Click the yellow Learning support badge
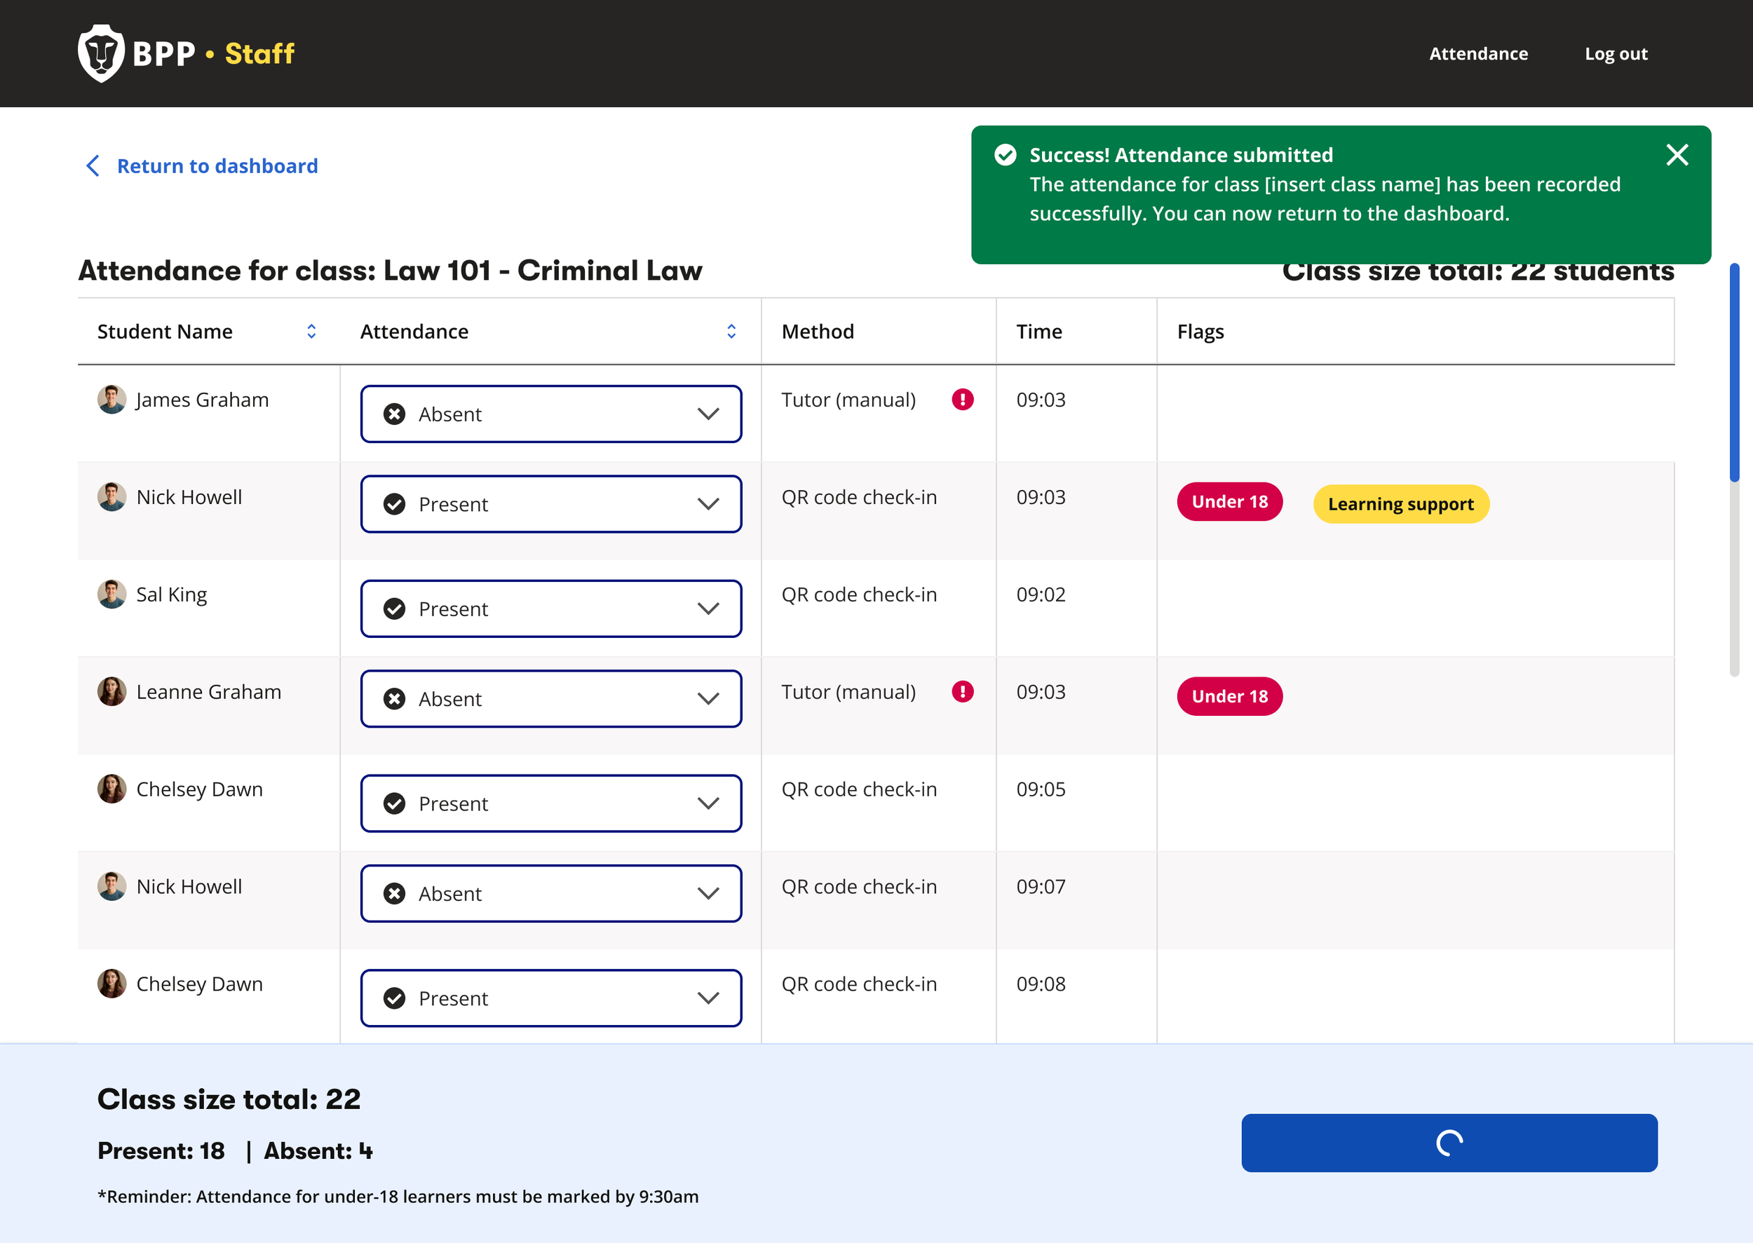The height and width of the screenshot is (1243, 1753). pyautogui.click(x=1401, y=504)
